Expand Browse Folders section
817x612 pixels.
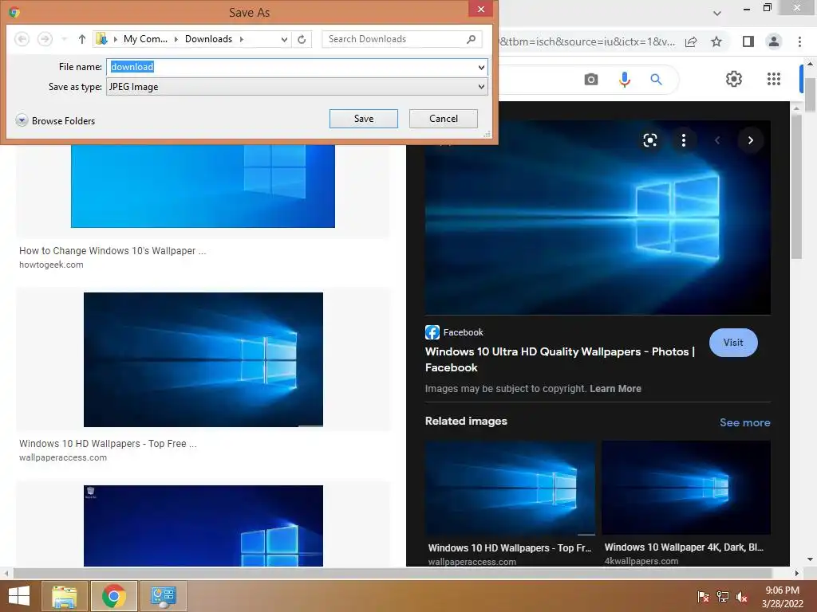click(55, 121)
